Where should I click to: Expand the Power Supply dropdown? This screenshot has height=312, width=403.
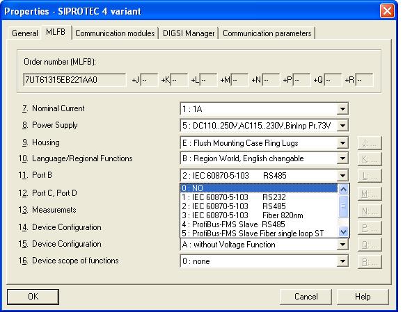342,126
